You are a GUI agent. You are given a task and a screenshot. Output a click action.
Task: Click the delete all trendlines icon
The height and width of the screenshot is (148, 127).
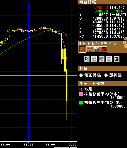pyautogui.click(x=116, y=59)
